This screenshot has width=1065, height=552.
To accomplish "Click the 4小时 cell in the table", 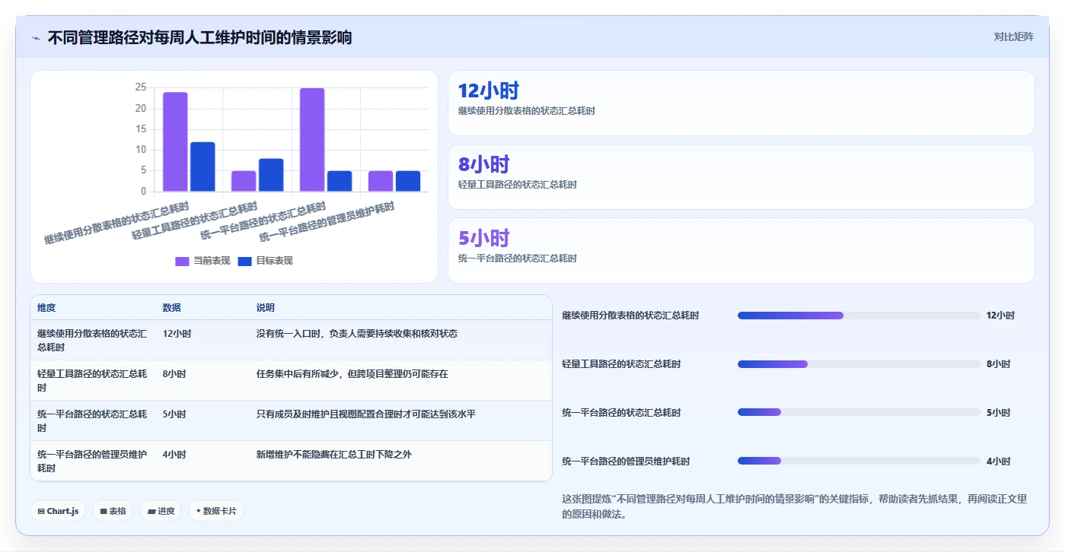I will tap(174, 455).
